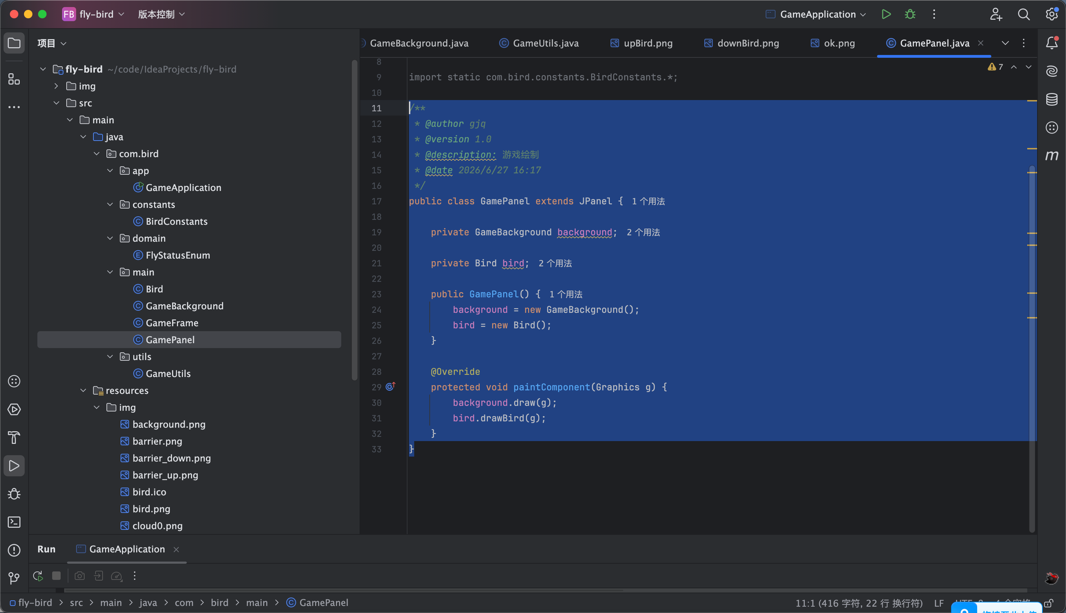Collapse the resources folder
Image resolution: width=1066 pixels, height=613 pixels.
tap(84, 390)
